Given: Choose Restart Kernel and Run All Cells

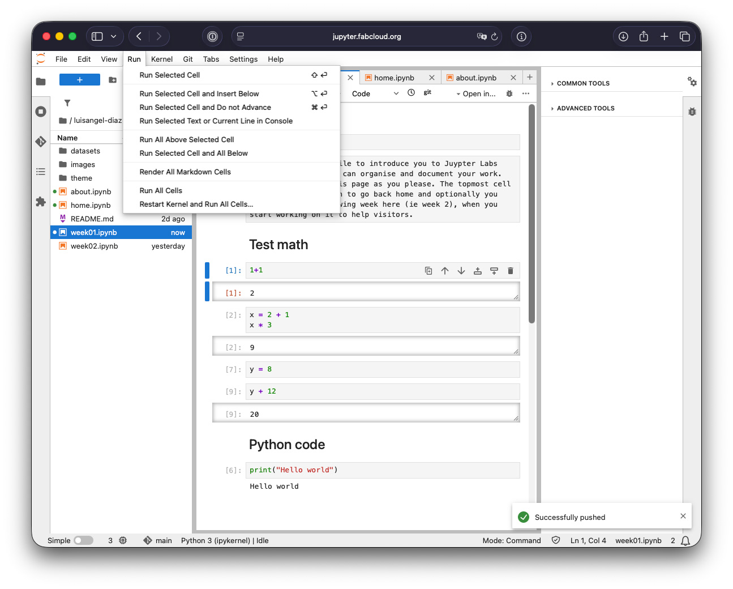Looking at the screenshot, I should click(x=196, y=204).
